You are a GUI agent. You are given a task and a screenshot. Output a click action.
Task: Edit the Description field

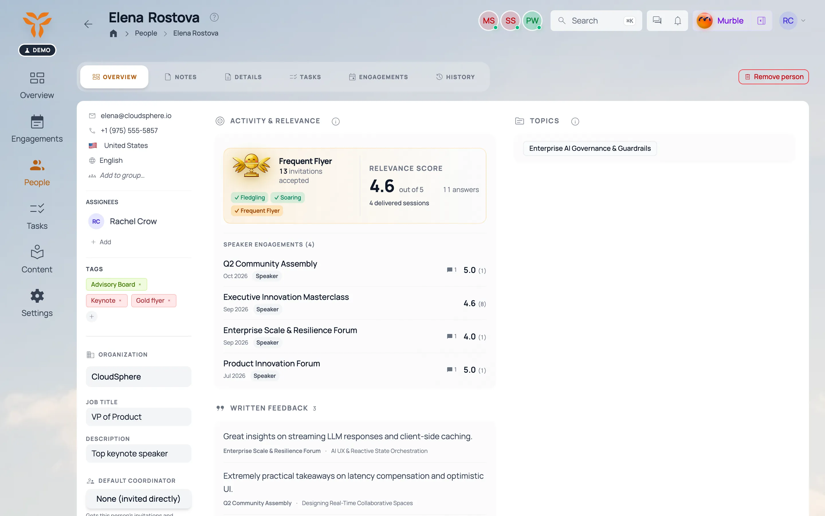pos(138,453)
